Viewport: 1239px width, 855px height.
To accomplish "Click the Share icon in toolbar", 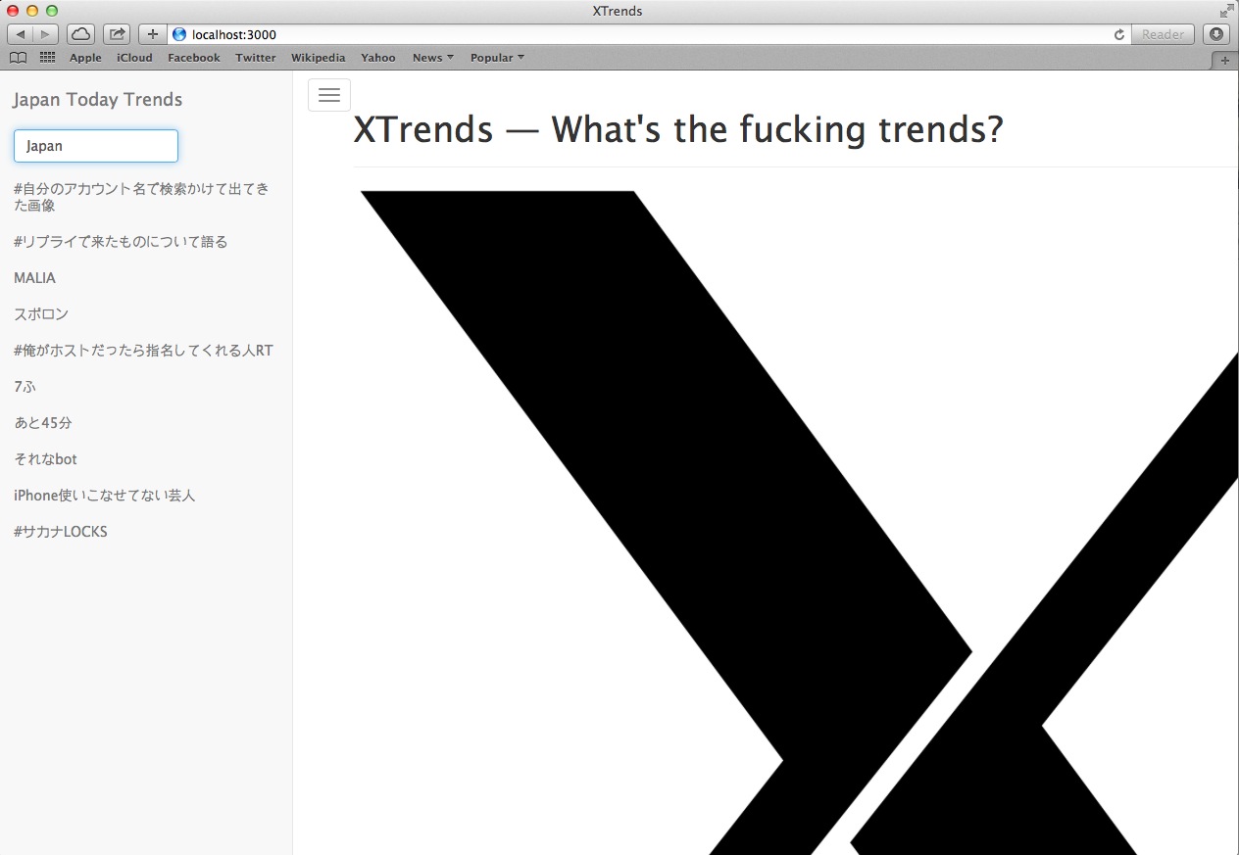I will pos(117,34).
